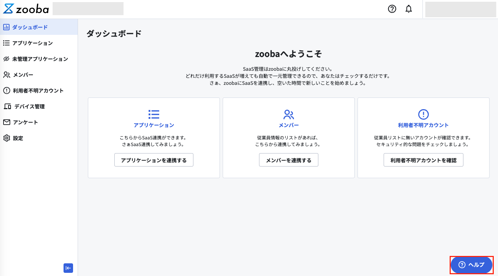Click the crossed-eye icon for 未管理アプリケーション
Screen dimensions: 498x276
coord(6,59)
